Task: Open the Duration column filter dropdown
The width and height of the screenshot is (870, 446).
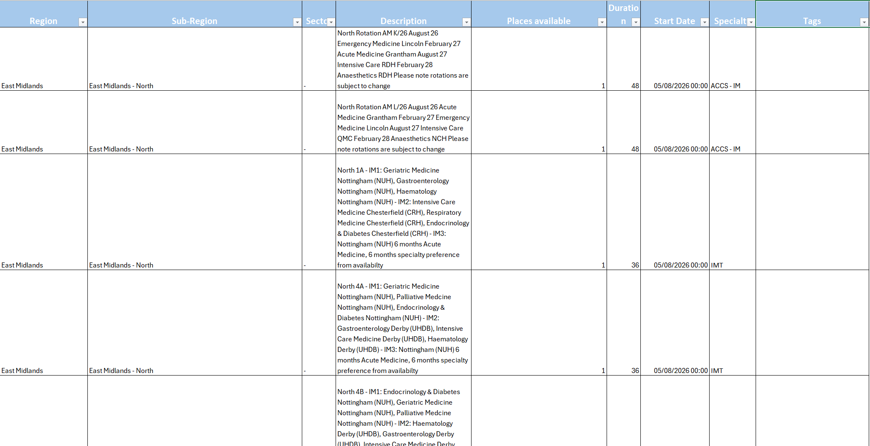Action: point(636,22)
